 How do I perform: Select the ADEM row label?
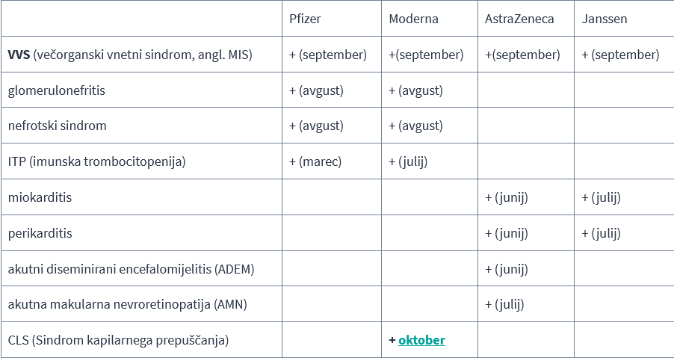pyautogui.click(x=132, y=269)
